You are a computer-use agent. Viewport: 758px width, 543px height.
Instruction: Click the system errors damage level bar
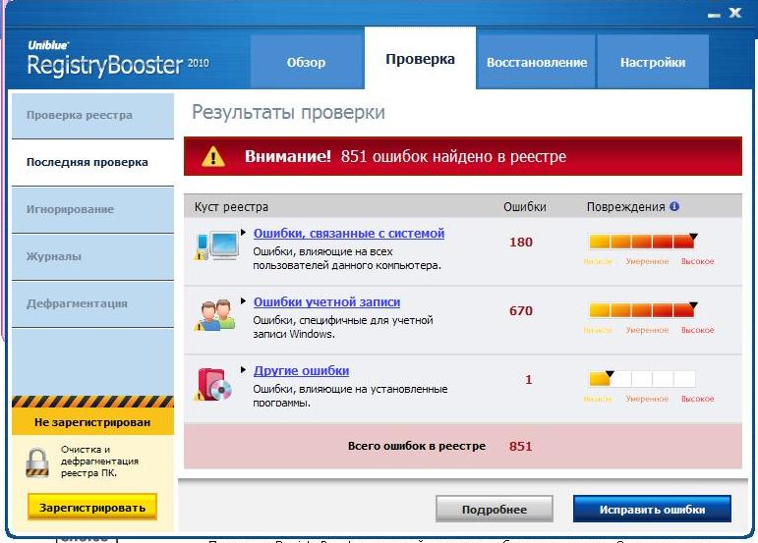tap(642, 242)
